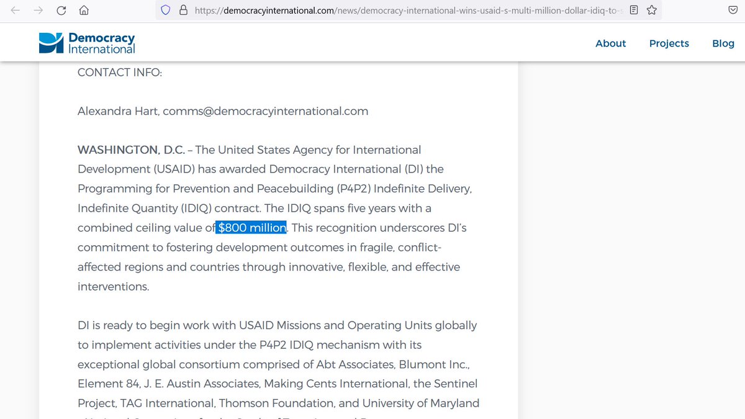Go to the browser Home page icon

click(x=84, y=11)
